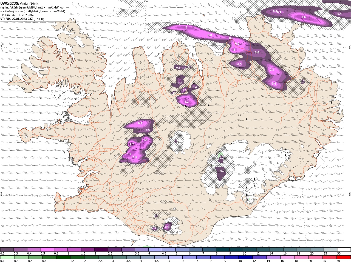Pick the lower-scale deep blue swatch between 10 and 12
This screenshot has width=351, height=263.
[246, 257]
